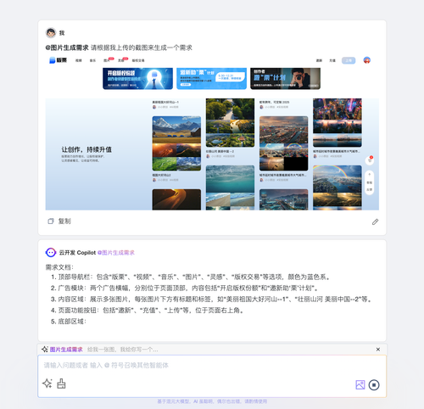The image size is (424, 409).
Task: Click the 版票 logo in the uploaded screenshot
Action: [58, 60]
